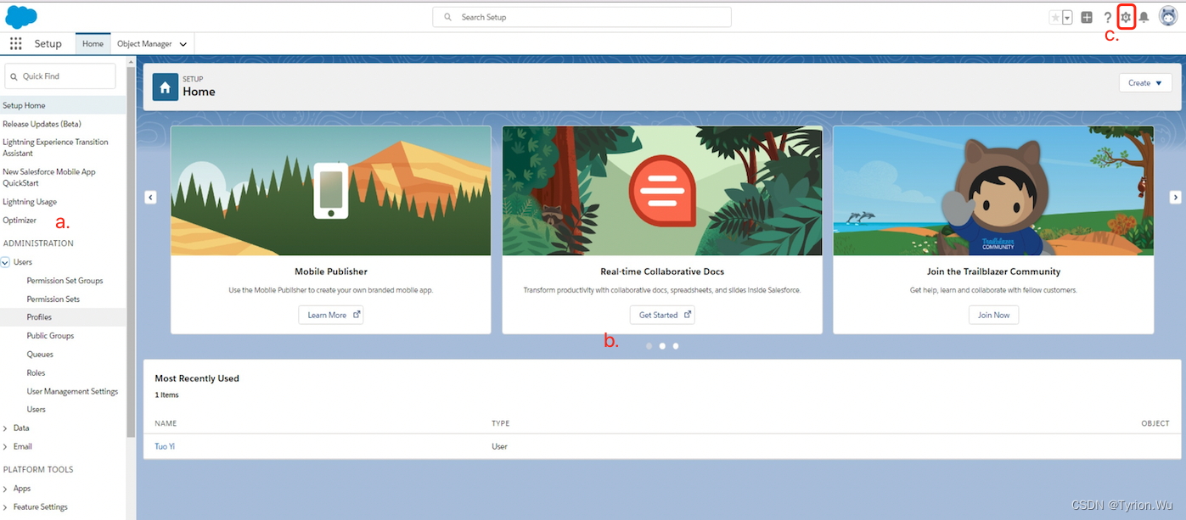Click the OBJECT column header
The width and height of the screenshot is (1186, 520).
1155,423
